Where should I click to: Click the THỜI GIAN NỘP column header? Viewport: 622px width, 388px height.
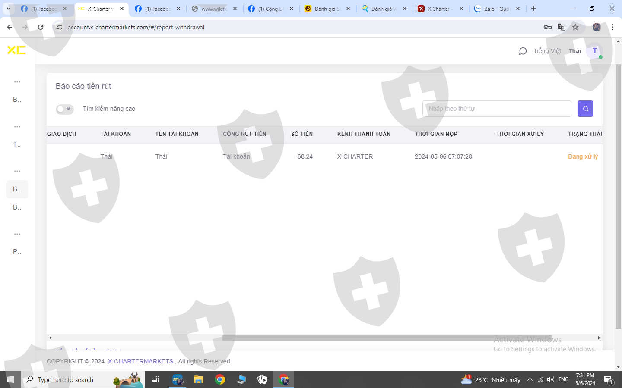[x=436, y=134]
